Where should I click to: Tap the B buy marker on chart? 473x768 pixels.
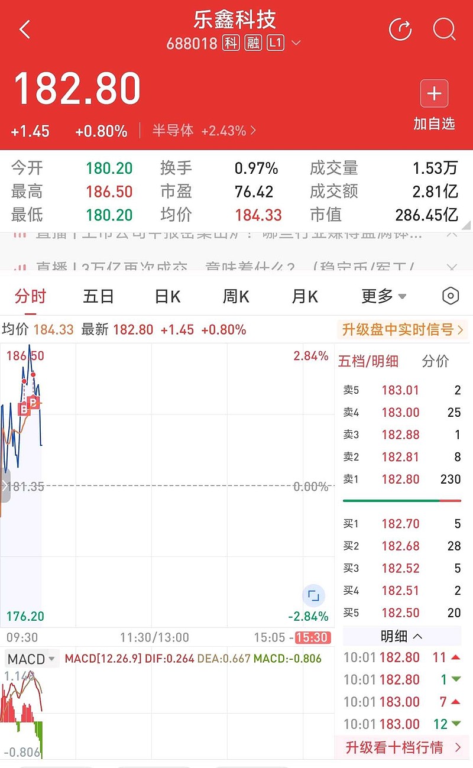click(x=24, y=409)
